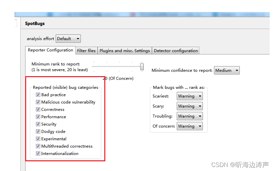The width and height of the screenshot is (274, 171).
Task: Click the '(Of Concern)' rank value text
Action: point(121,78)
